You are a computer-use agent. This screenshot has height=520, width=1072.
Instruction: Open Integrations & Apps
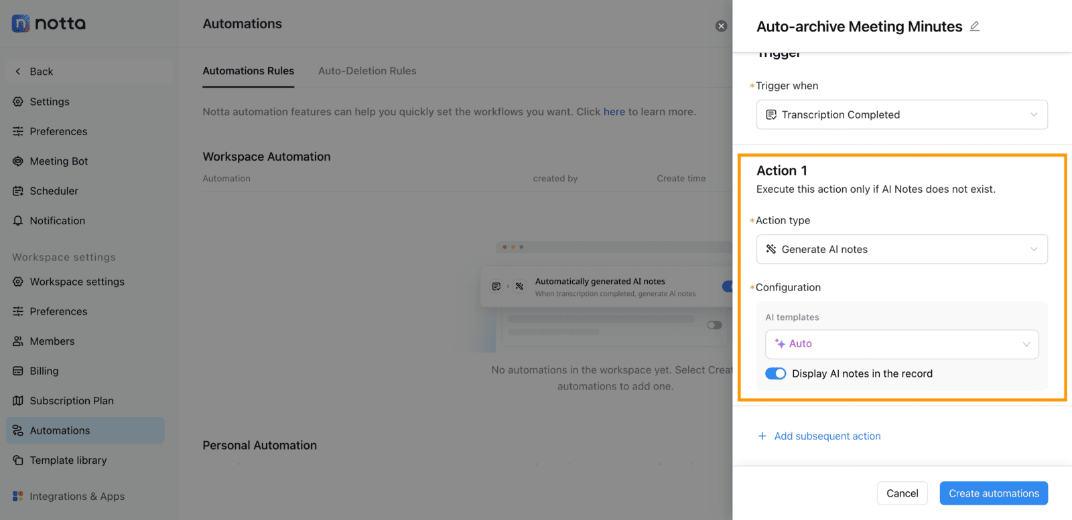[x=86, y=497]
